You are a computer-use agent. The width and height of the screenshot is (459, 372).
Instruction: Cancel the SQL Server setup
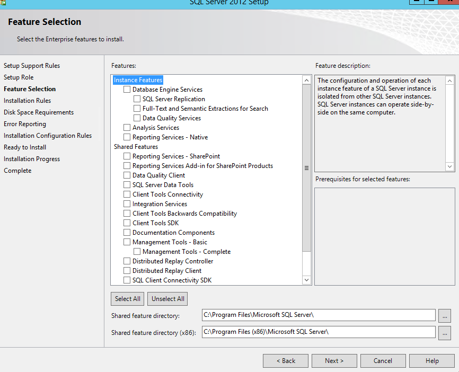[x=383, y=361]
